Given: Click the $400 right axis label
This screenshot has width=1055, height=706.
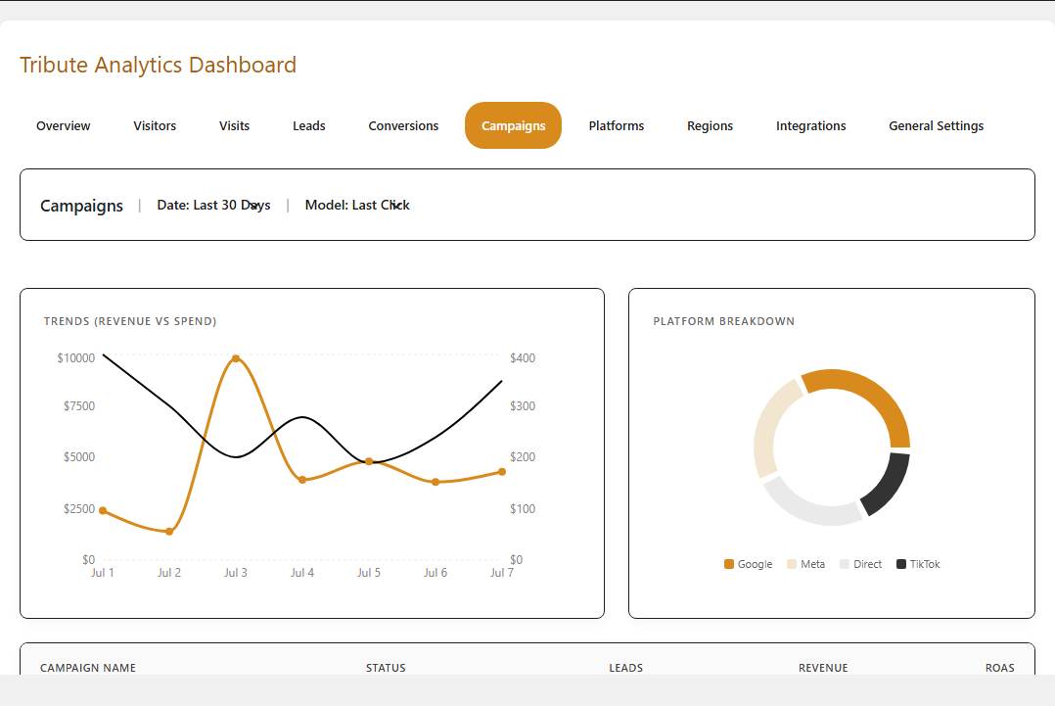Looking at the screenshot, I should pyautogui.click(x=523, y=358).
